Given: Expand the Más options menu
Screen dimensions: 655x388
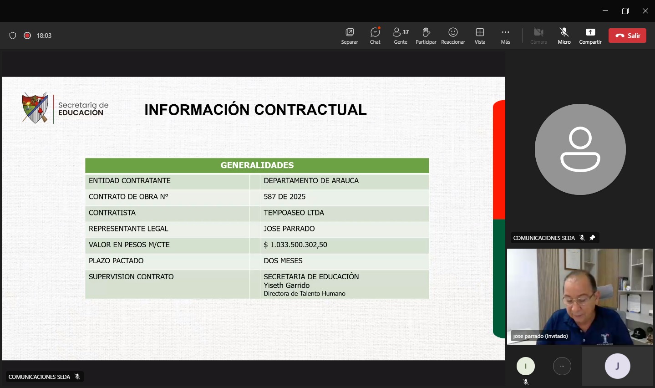Looking at the screenshot, I should [505, 36].
